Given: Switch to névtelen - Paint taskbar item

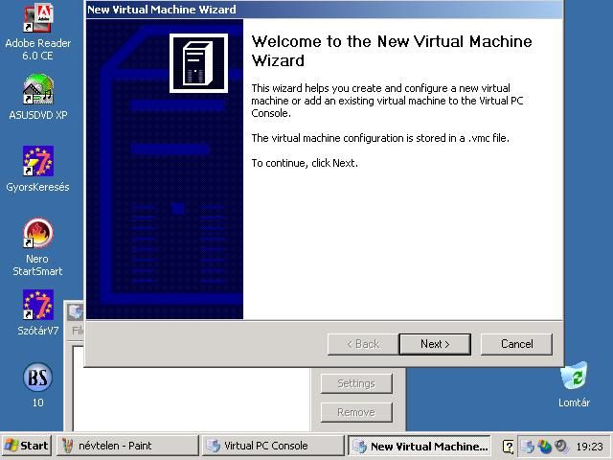Looking at the screenshot, I should [127, 446].
